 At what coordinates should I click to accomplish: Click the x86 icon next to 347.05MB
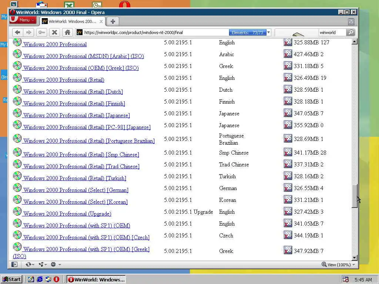288,113
